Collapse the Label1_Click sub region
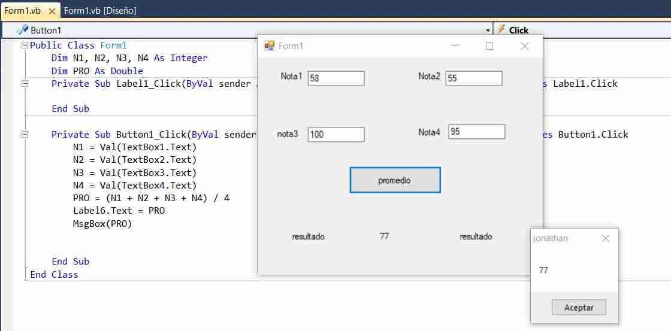 click(x=25, y=84)
